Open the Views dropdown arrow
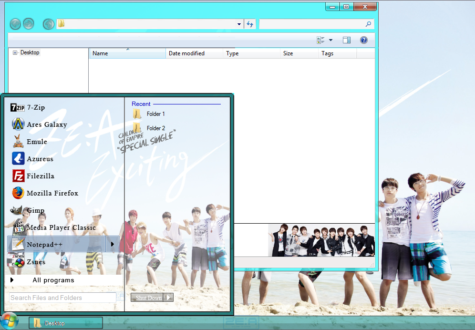This screenshot has width=475, height=330. click(330, 40)
